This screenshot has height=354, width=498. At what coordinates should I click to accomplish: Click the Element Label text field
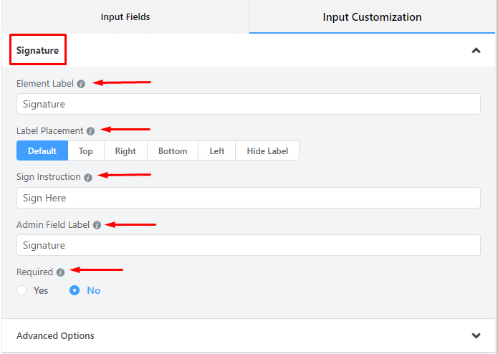tap(248, 104)
